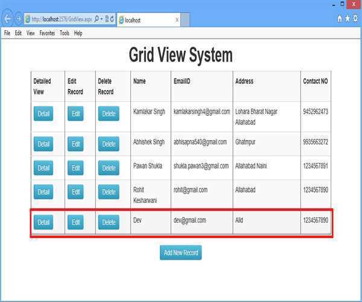Click Detail button for Kamlakar Singh
This screenshot has height=302, width=362.
[x=43, y=114]
